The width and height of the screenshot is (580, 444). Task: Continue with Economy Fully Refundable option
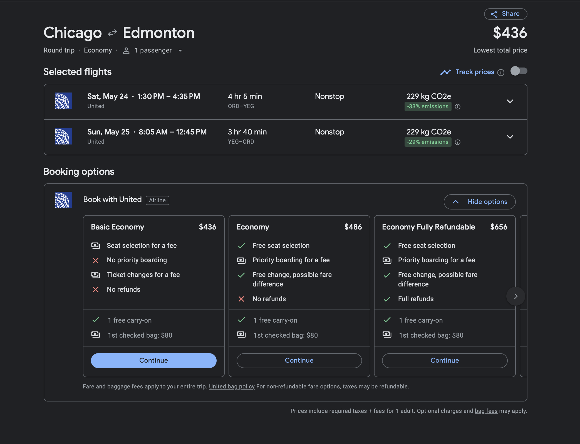[x=445, y=360]
